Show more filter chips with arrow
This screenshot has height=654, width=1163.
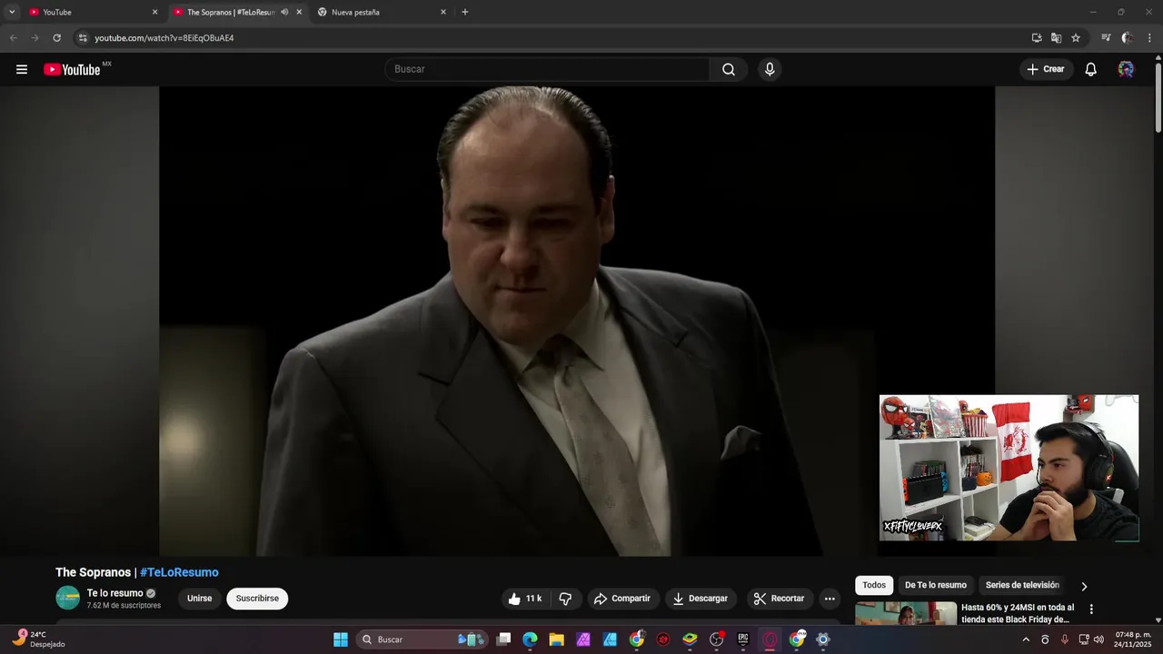tap(1084, 586)
